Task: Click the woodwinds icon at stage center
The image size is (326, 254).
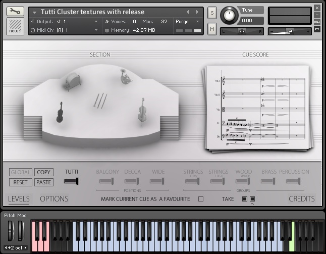Action: click(x=100, y=100)
